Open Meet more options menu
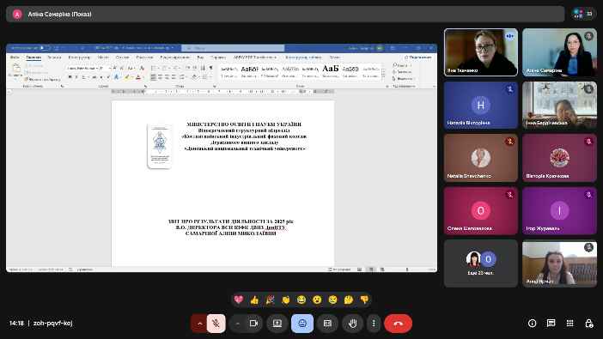 (x=374, y=324)
